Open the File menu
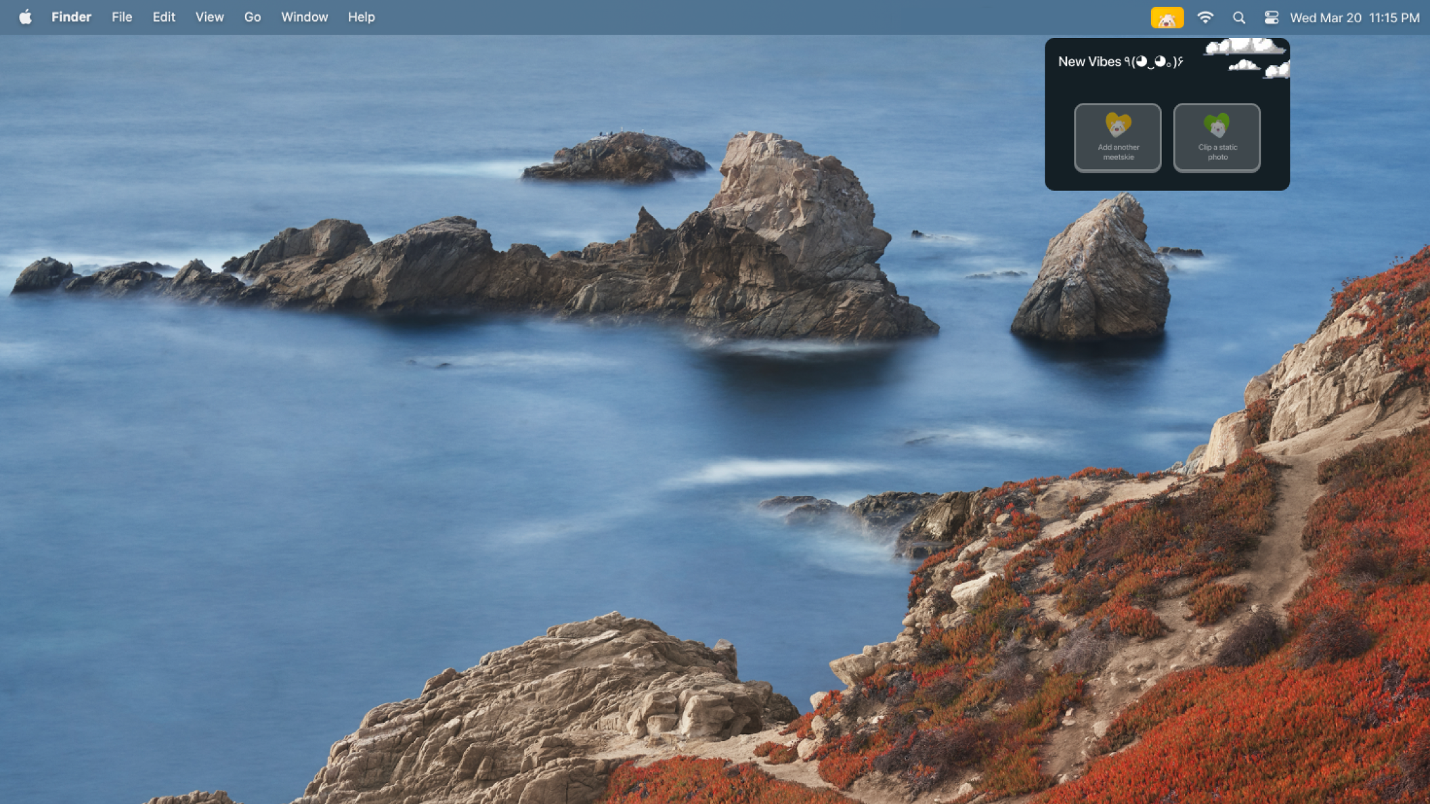This screenshot has height=804, width=1430. pyautogui.click(x=122, y=17)
